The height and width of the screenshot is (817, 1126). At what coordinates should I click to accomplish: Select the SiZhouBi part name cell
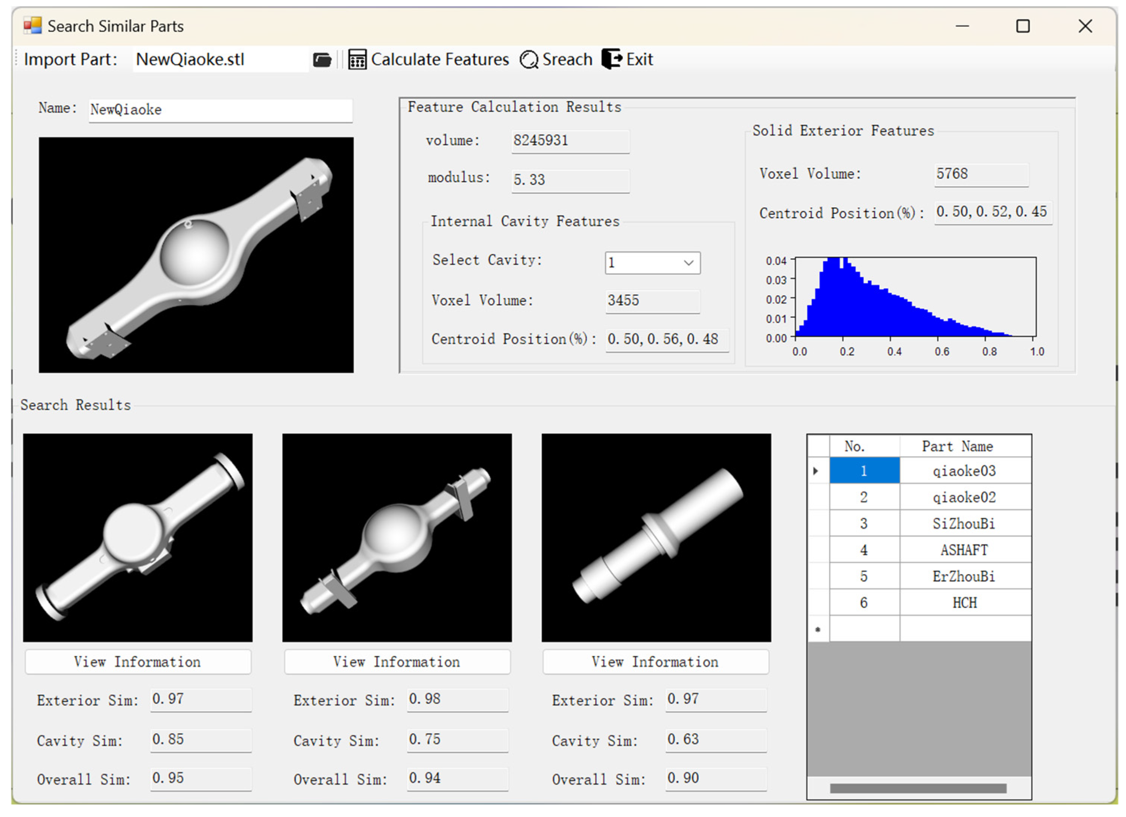click(x=964, y=523)
